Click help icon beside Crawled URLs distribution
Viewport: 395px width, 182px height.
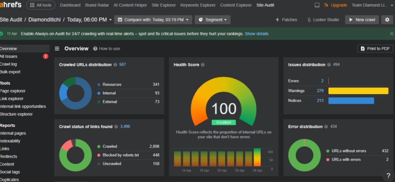coord(115,65)
